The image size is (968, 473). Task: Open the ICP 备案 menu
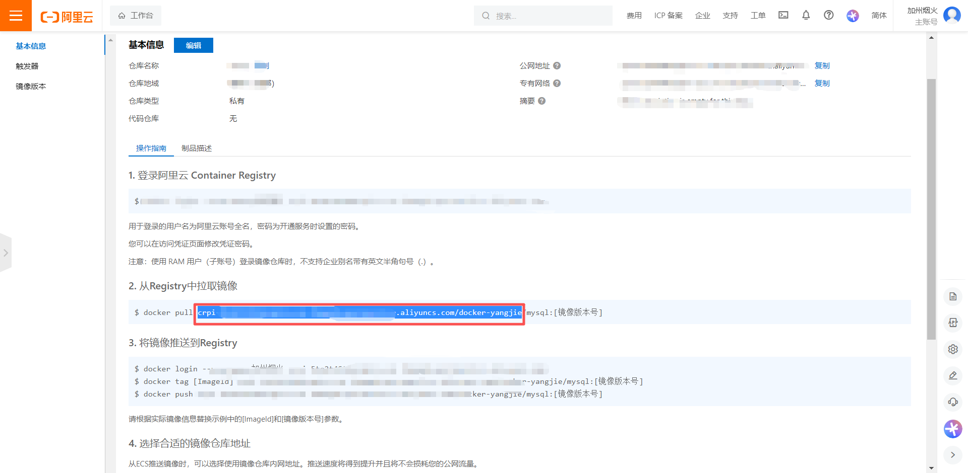[668, 16]
